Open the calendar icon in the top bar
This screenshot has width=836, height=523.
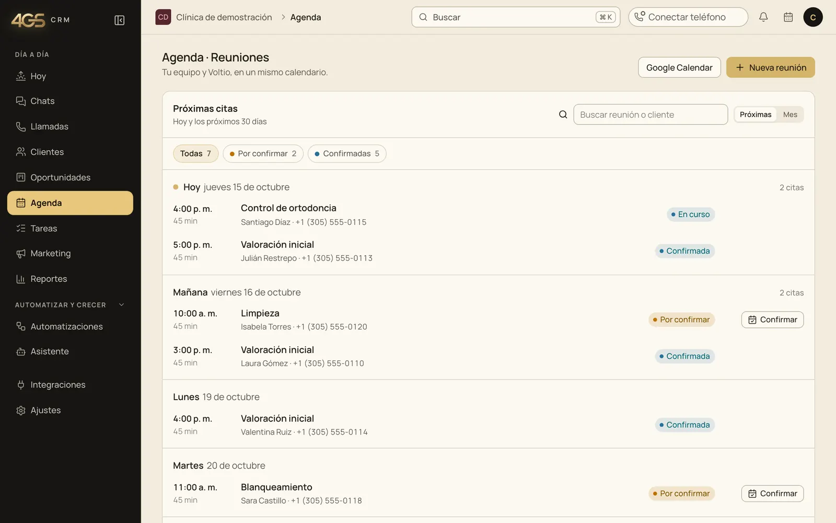pos(788,17)
